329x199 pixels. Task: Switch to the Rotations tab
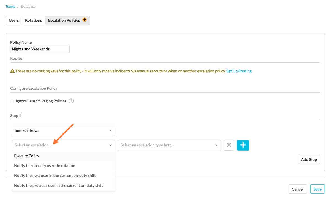(33, 20)
